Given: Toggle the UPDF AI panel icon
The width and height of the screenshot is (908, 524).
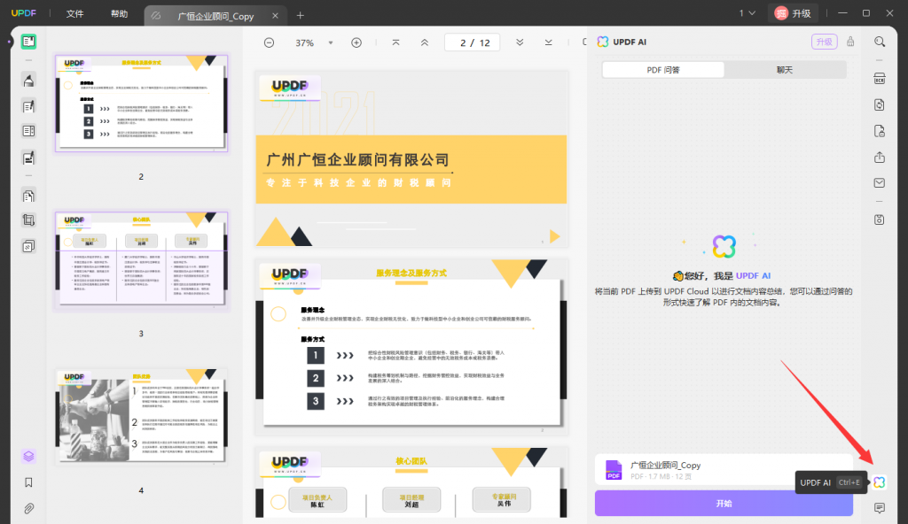Looking at the screenshot, I should [879, 482].
